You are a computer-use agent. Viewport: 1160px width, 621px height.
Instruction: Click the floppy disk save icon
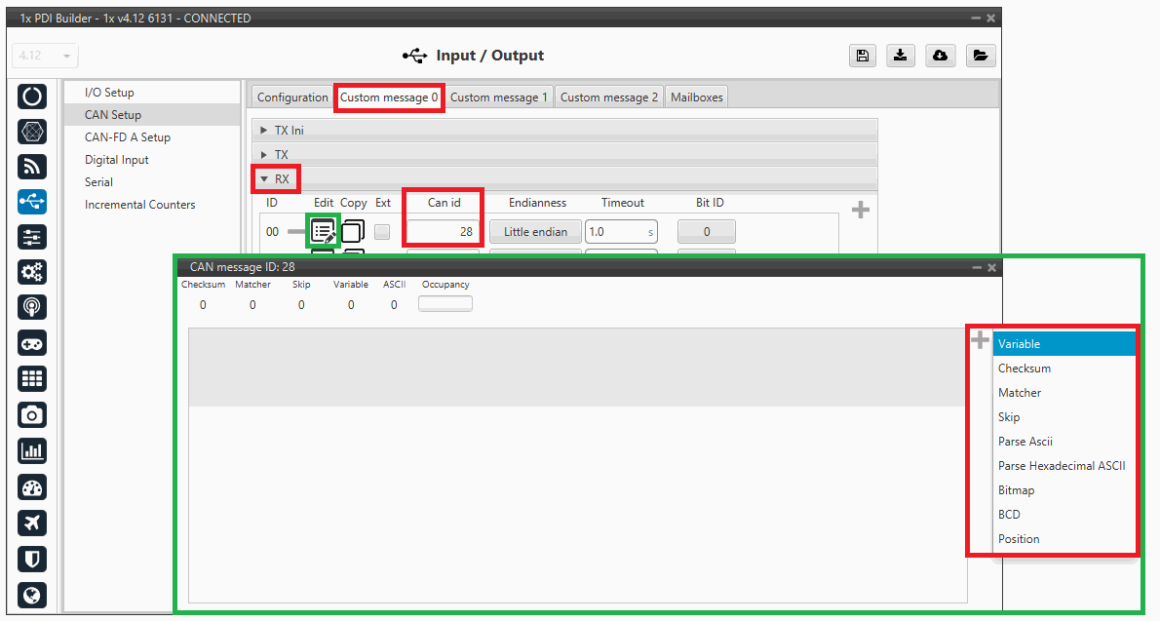tap(863, 56)
